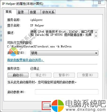
Task: Click the svchost.exe executable path text
Action: tap(39, 46)
